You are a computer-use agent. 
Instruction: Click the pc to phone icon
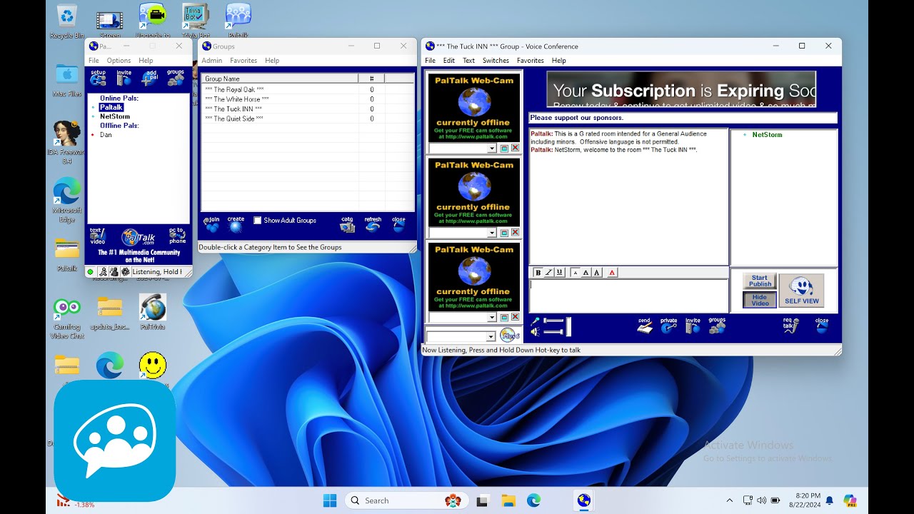pos(177,236)
